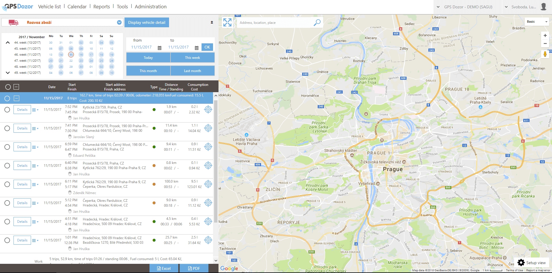Zoom in on the map

click(x=545, y=36)
